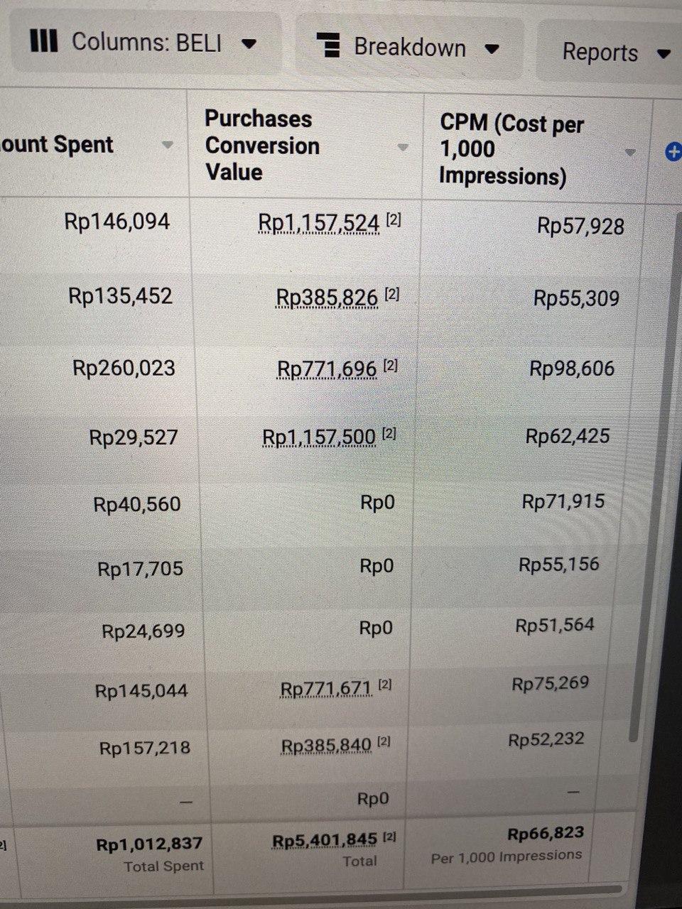This screenshot has width=682, height=909.
Task: Click the [2] footnote beside Rp1,157,524
Action: pyautogui.click(x=394, y=220)
